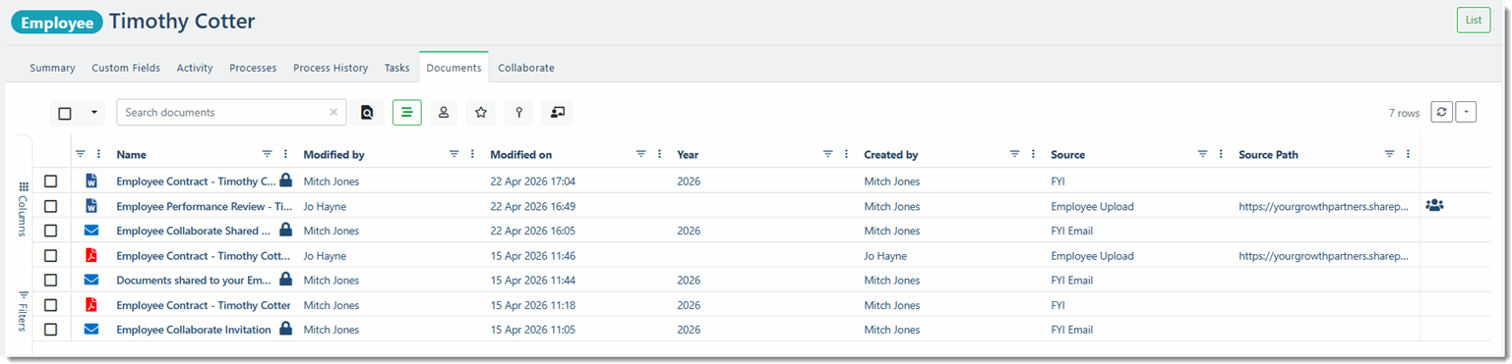Switch to the Summary tab
Viewport: 1512px width, 364px height.
pyautogui.click(x=52, y=68)
